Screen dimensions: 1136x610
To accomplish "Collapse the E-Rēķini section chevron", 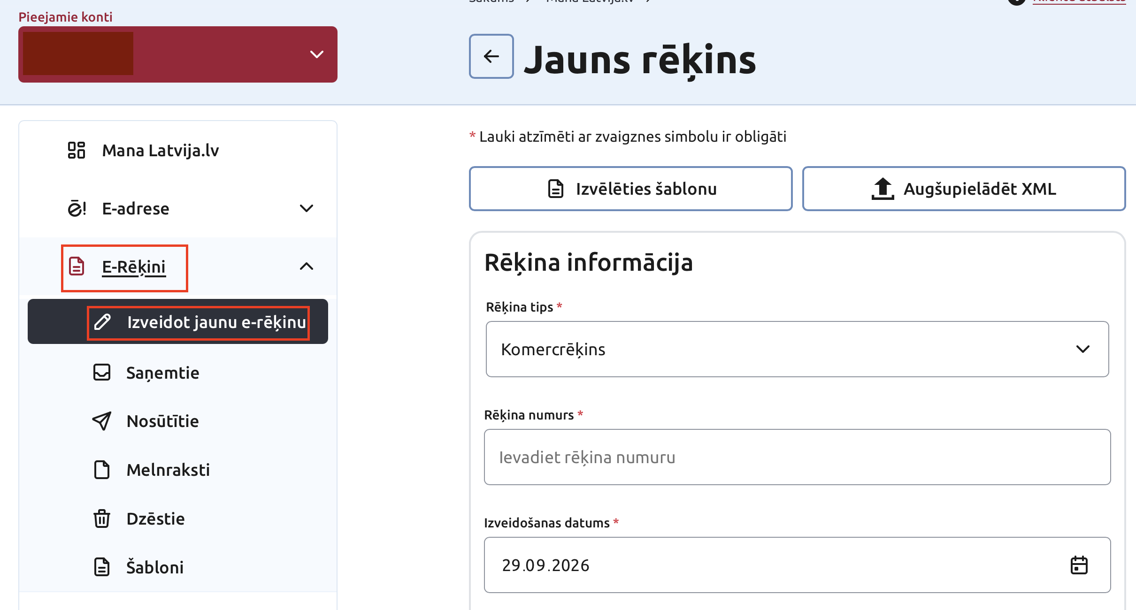I will pos(307,267).
